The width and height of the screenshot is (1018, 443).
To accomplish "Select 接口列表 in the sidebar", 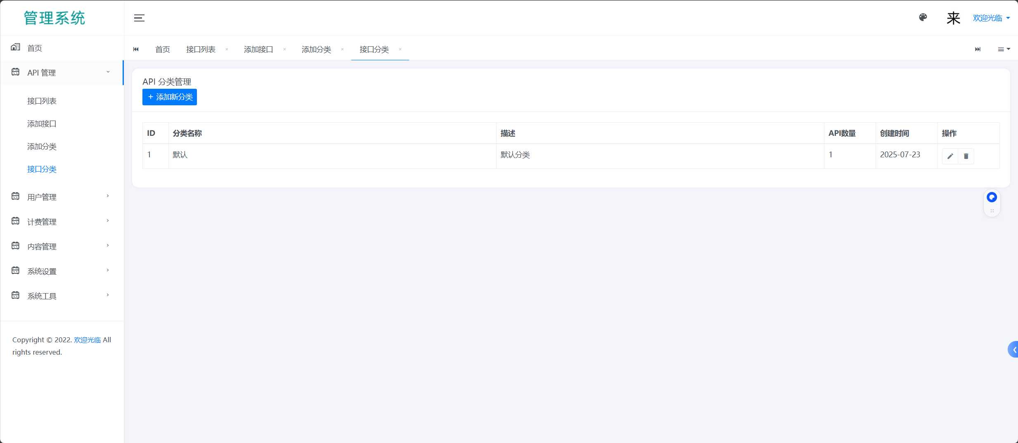I will 42,101.
